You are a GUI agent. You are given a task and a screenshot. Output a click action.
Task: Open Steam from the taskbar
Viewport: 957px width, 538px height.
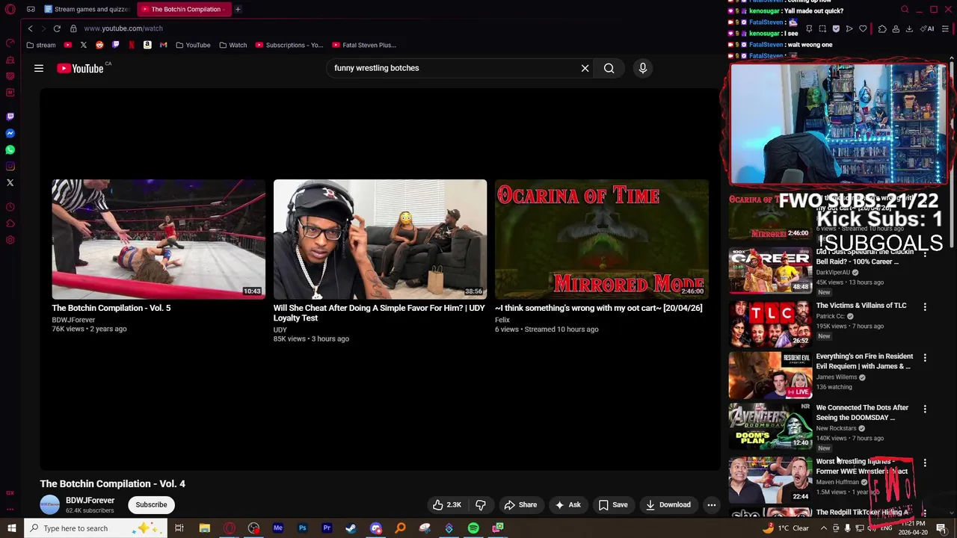pyautogui.click(x=351, y=528)
